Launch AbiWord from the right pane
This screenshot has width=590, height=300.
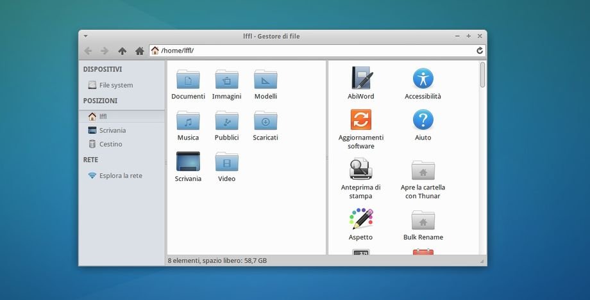361,79
